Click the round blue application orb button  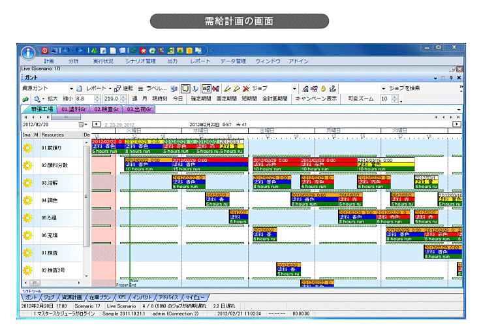point(28,52)
